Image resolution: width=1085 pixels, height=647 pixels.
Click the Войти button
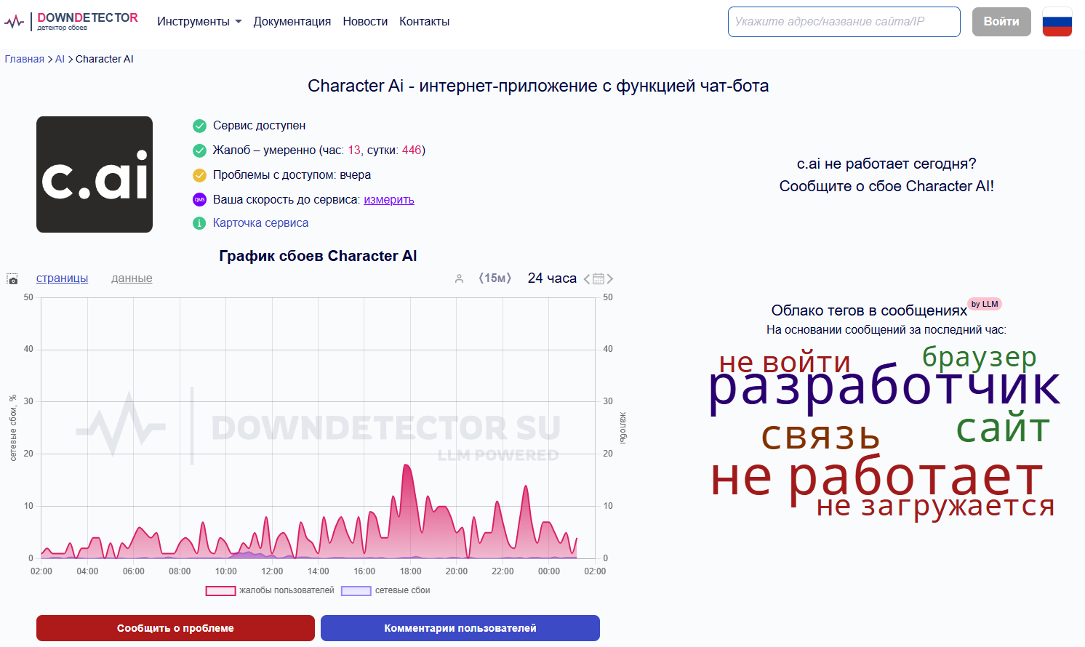pos(1001,22)
